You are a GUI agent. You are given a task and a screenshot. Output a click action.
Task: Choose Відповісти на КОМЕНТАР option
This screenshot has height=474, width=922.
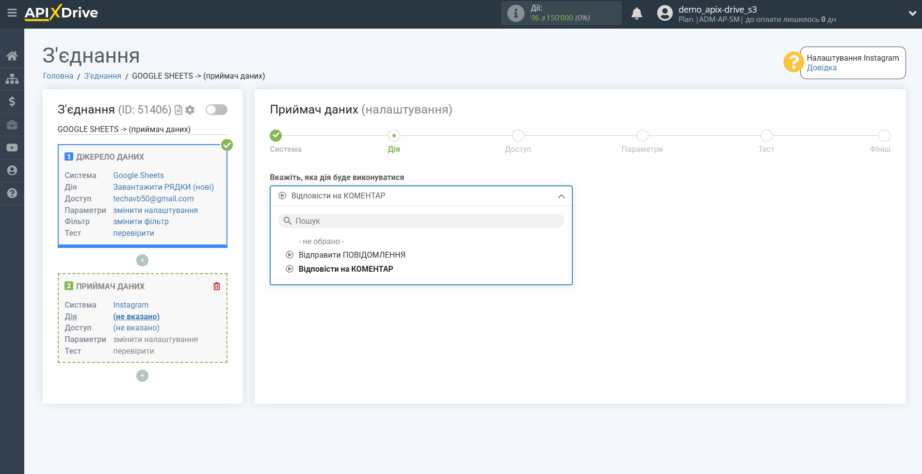pos(346,269)
